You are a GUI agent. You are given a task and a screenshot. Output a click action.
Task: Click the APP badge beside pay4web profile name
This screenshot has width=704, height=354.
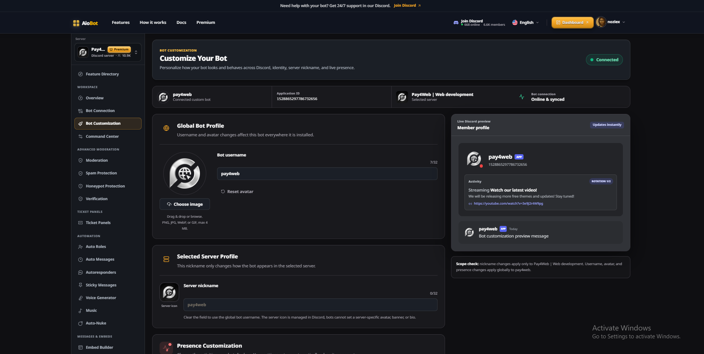[519, 157]
